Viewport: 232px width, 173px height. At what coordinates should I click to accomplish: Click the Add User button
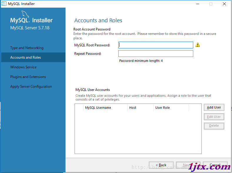[214, 107]
